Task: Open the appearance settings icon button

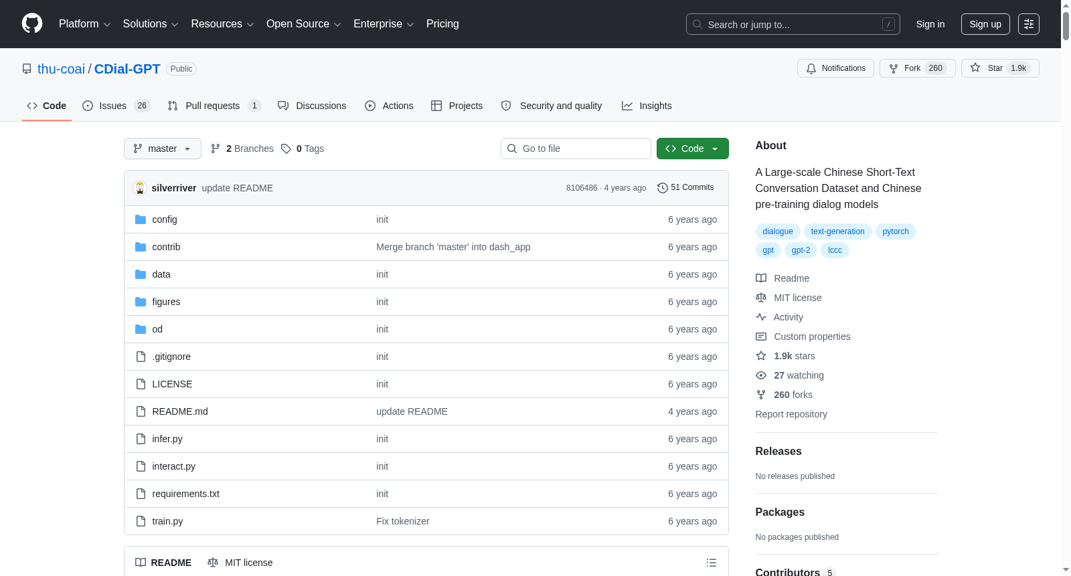Action: tap(1029, 24)
